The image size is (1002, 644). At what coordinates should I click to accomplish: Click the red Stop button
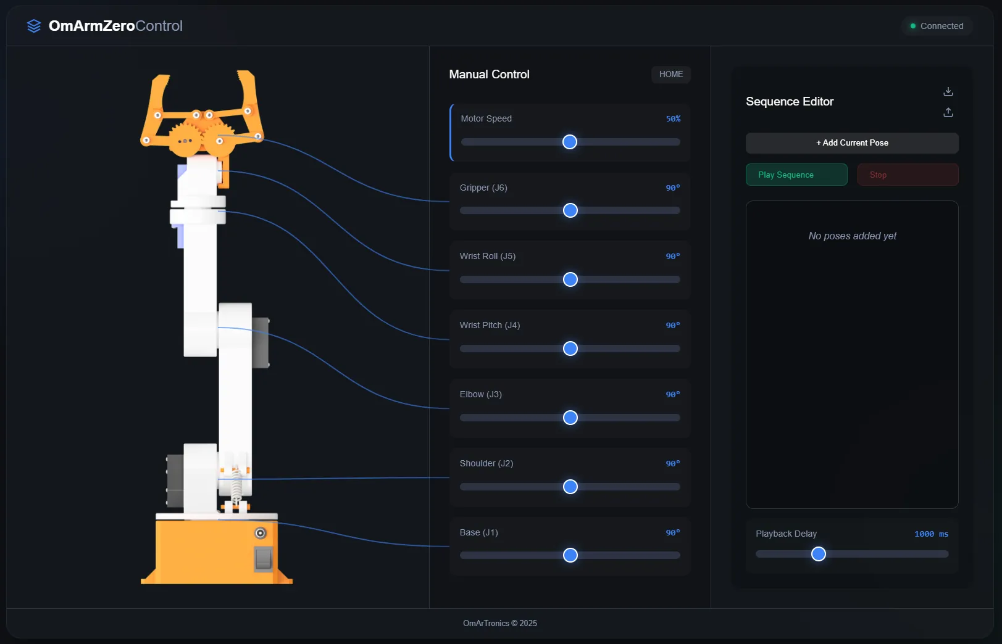pyautogui.click(x=908, y=175)
